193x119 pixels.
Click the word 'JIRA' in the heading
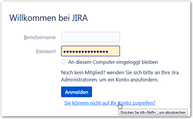pos(80,18)
